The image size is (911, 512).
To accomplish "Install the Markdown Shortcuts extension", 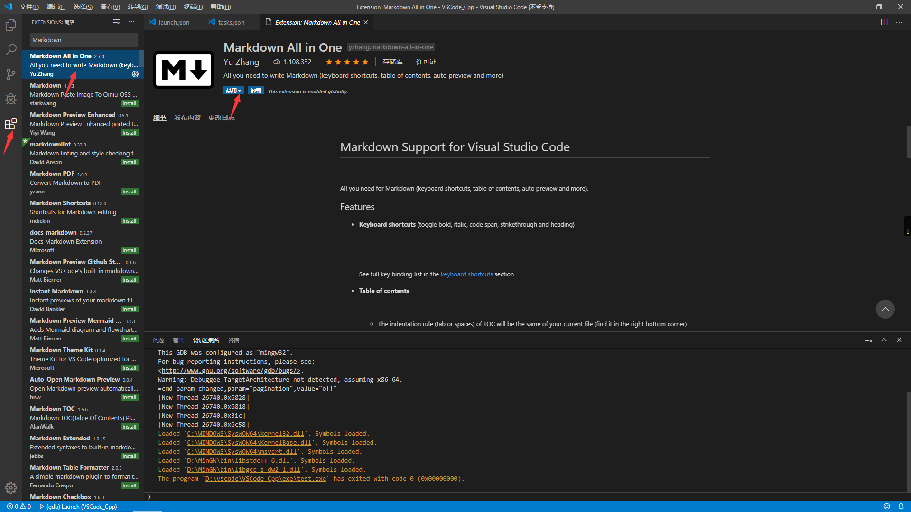I will pos(129,221).
